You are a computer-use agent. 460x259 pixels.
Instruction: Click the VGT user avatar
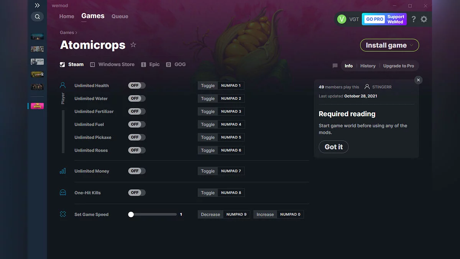342,19
